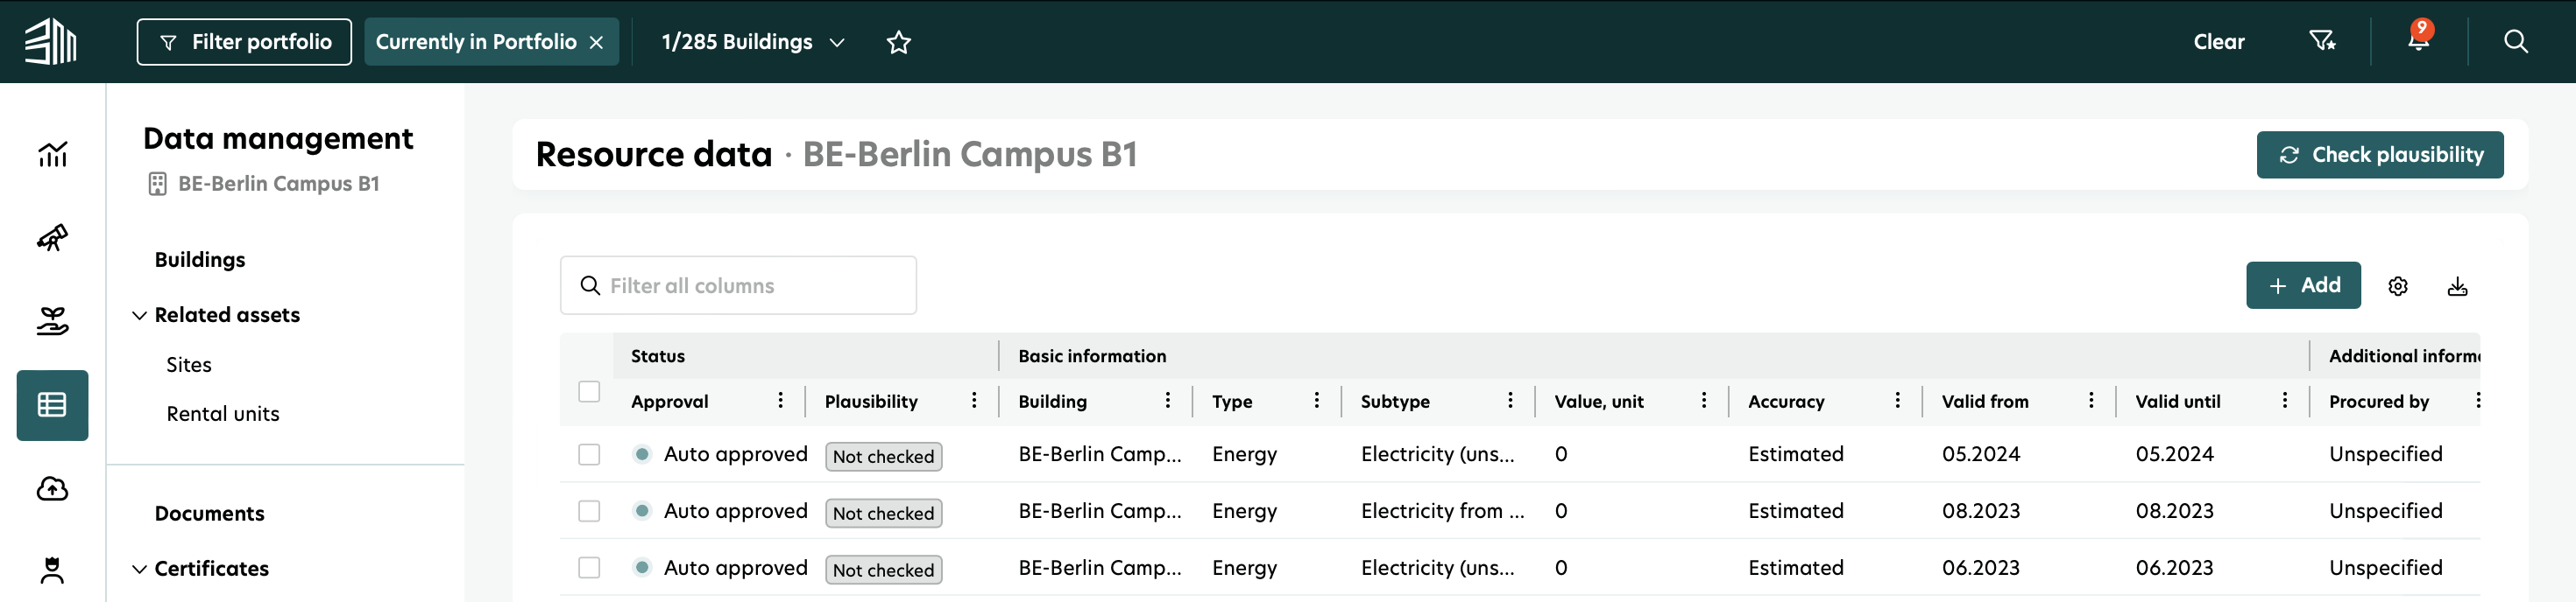The image size is (2576, 602).
Task: Open Sites under Related assets
Action: click(x=189, y=364)
